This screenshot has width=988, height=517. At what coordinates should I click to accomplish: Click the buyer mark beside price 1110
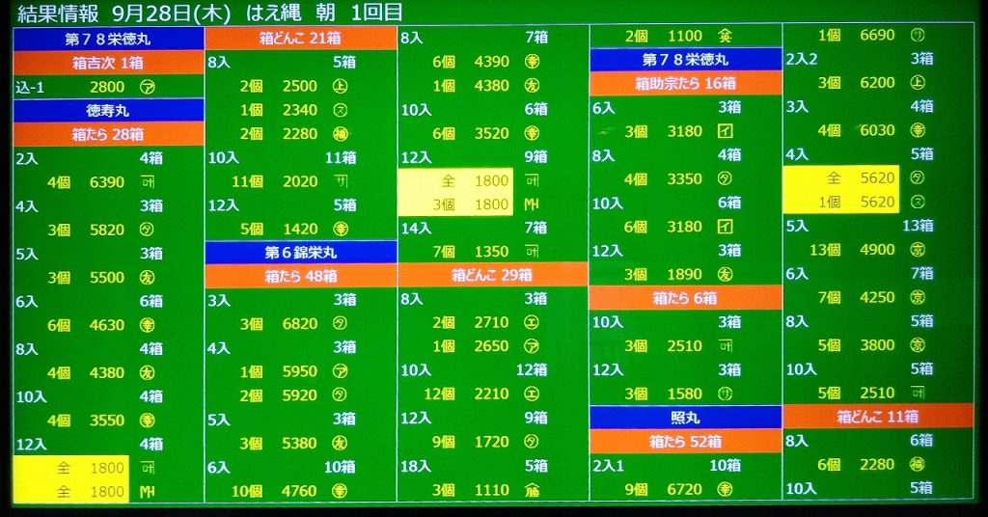532,489
